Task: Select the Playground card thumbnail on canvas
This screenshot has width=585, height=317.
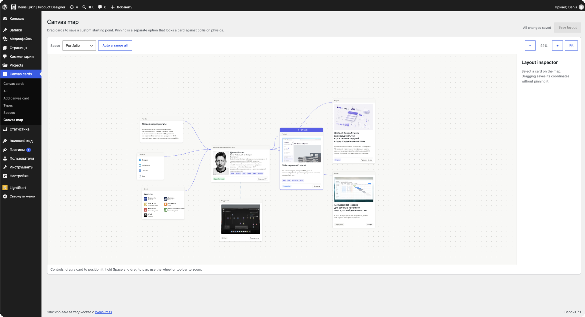Action: pyautogui.click(x=241, y=219)
